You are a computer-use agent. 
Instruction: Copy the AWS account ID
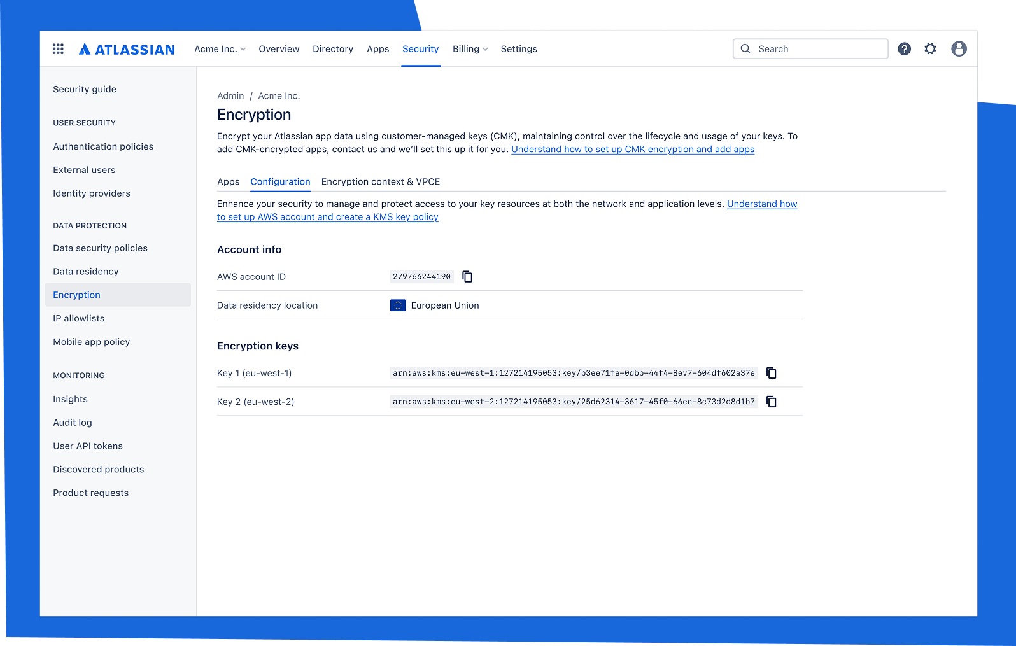click(467, 277)
